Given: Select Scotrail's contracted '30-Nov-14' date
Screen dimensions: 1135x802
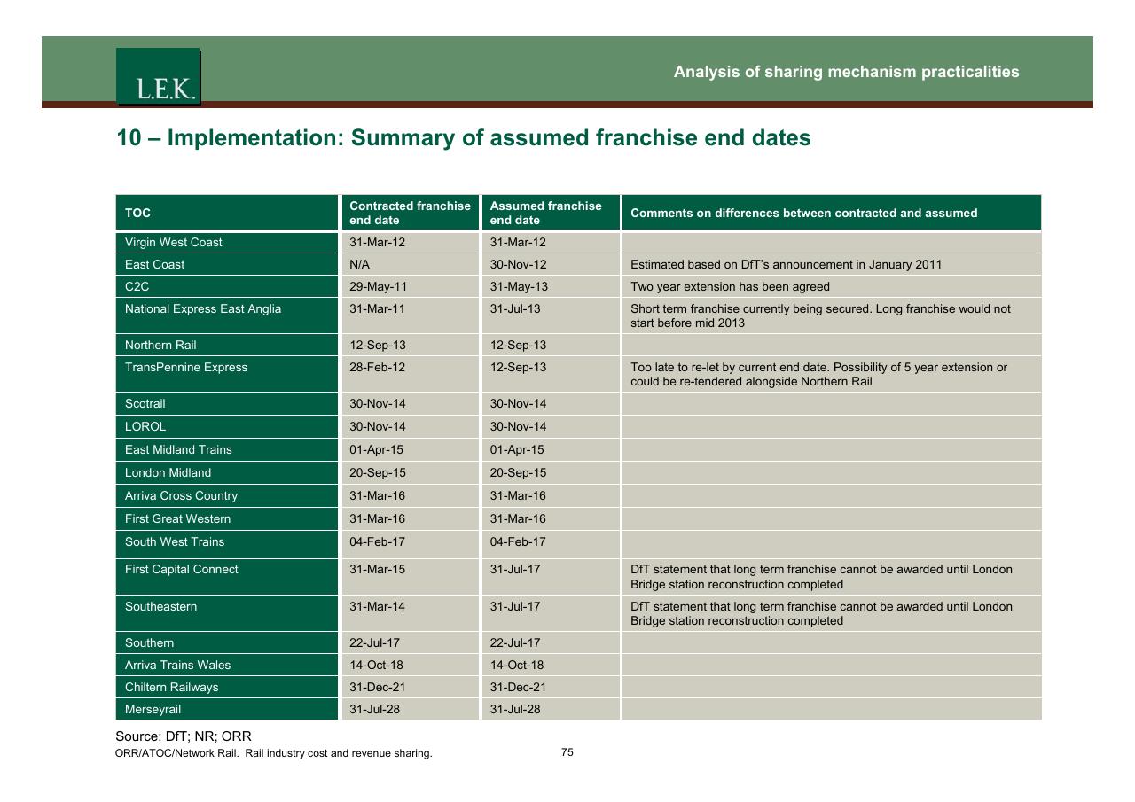Looking at the screenshot, I should pos(410,403).
